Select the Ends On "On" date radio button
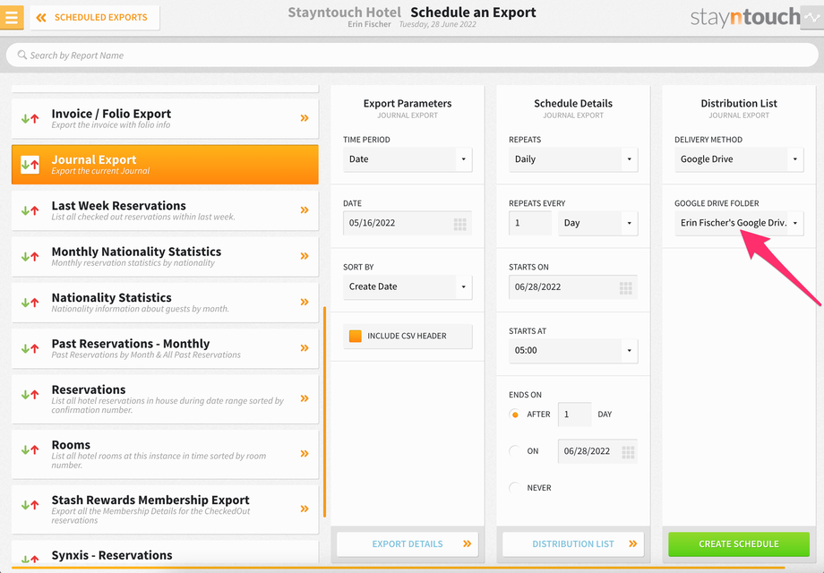Image resolution: width=824 pixels, height=573 pixels. pos(515,451)
